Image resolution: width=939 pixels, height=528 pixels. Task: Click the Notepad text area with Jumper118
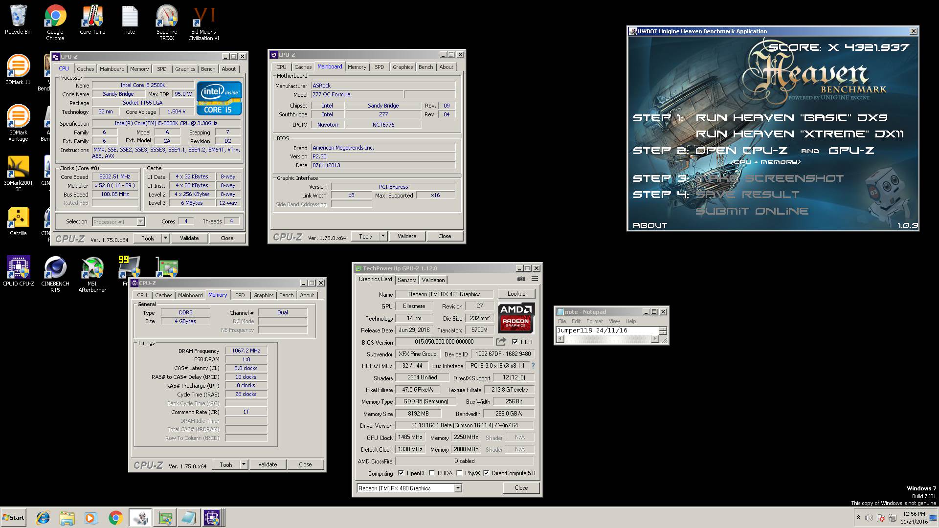tap(607, 330)
